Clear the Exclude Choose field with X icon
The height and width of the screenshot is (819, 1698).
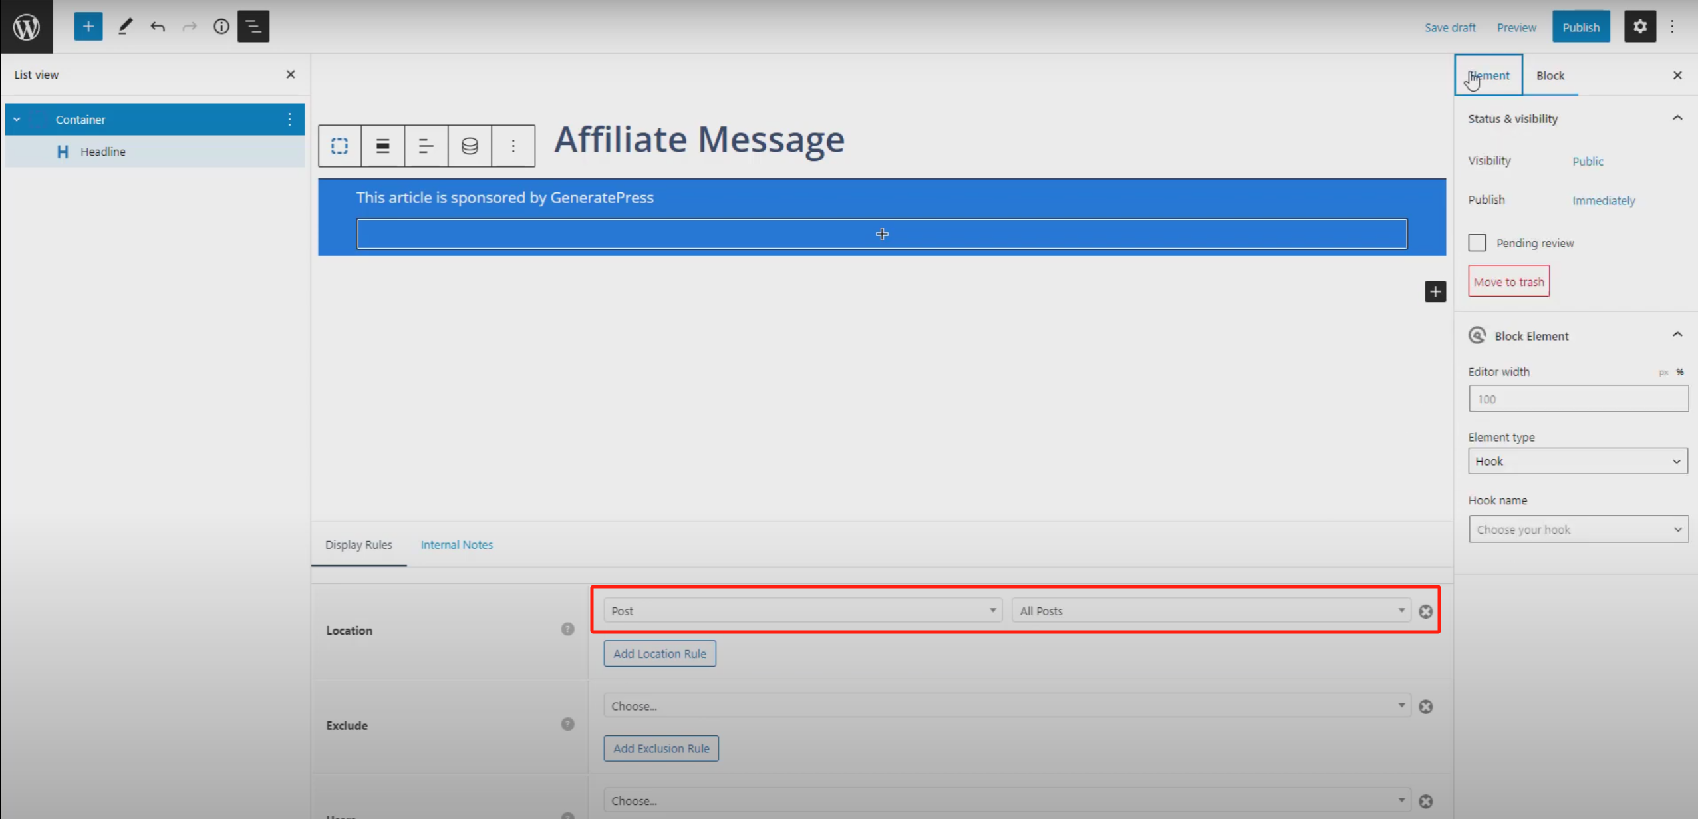tap(1425, 705)
